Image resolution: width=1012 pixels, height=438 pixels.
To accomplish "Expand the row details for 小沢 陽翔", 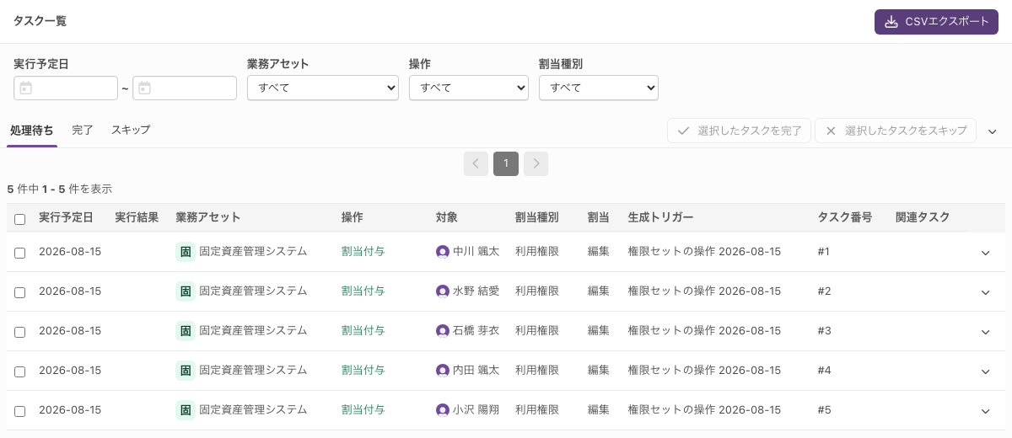I will 985,411.
